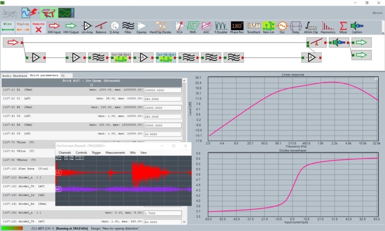
Task: Open the oscilloscope Channels menu
Action: (65, 153)
